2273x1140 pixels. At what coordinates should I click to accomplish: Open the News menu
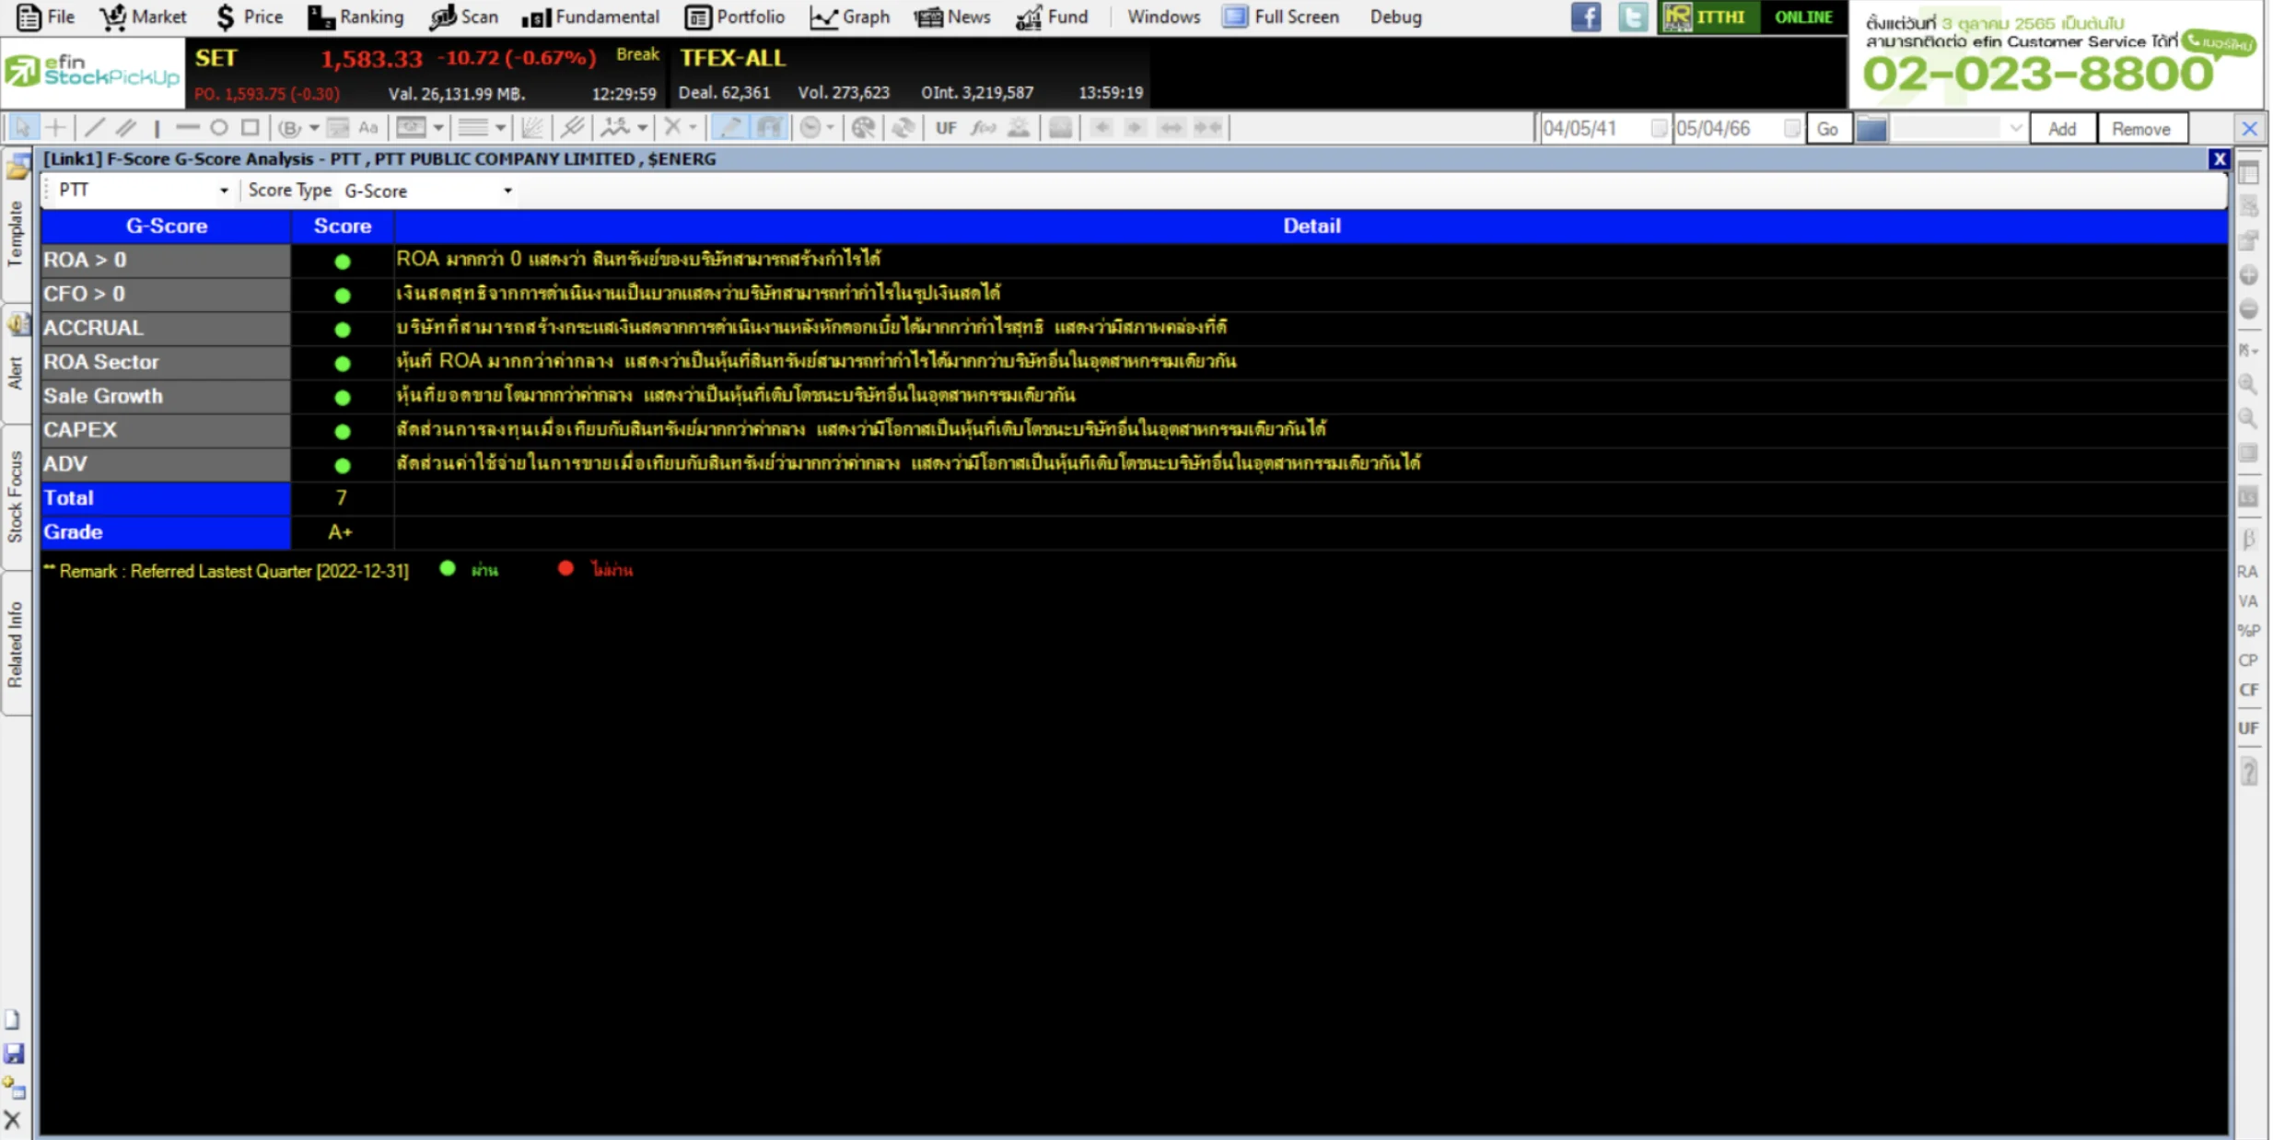(x=952, y=17)
